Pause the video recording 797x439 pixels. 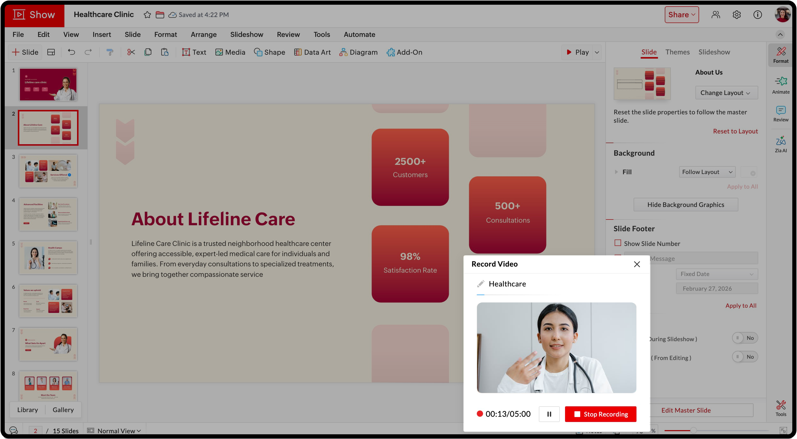549,414
